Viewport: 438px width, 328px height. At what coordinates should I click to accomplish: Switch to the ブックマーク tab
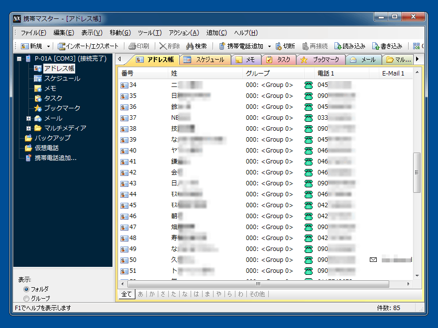click(321, 60)
